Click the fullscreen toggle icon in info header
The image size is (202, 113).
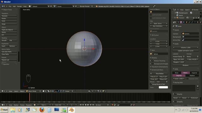154,6
